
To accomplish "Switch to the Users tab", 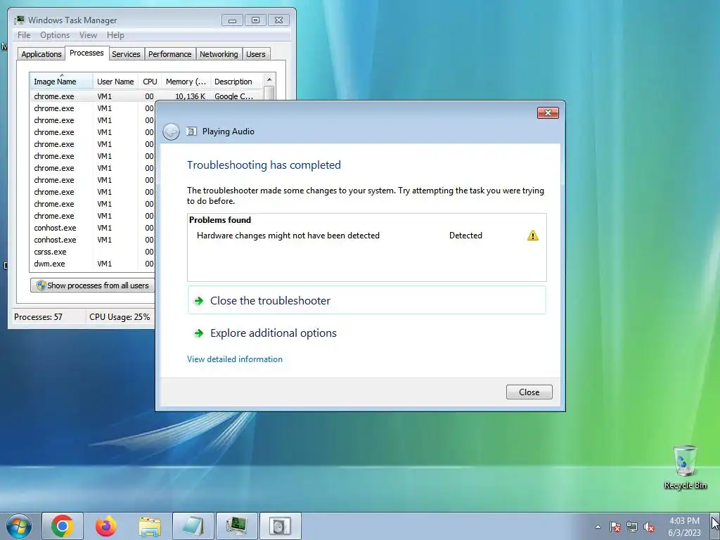I will pos(256,54).
